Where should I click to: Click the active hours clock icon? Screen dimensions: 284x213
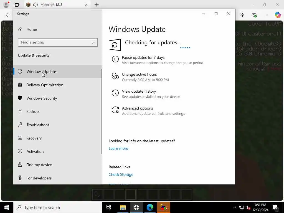pos(115,76)
